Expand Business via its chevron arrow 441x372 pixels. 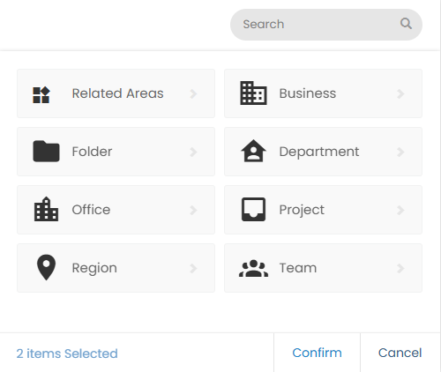pos(400,93)
